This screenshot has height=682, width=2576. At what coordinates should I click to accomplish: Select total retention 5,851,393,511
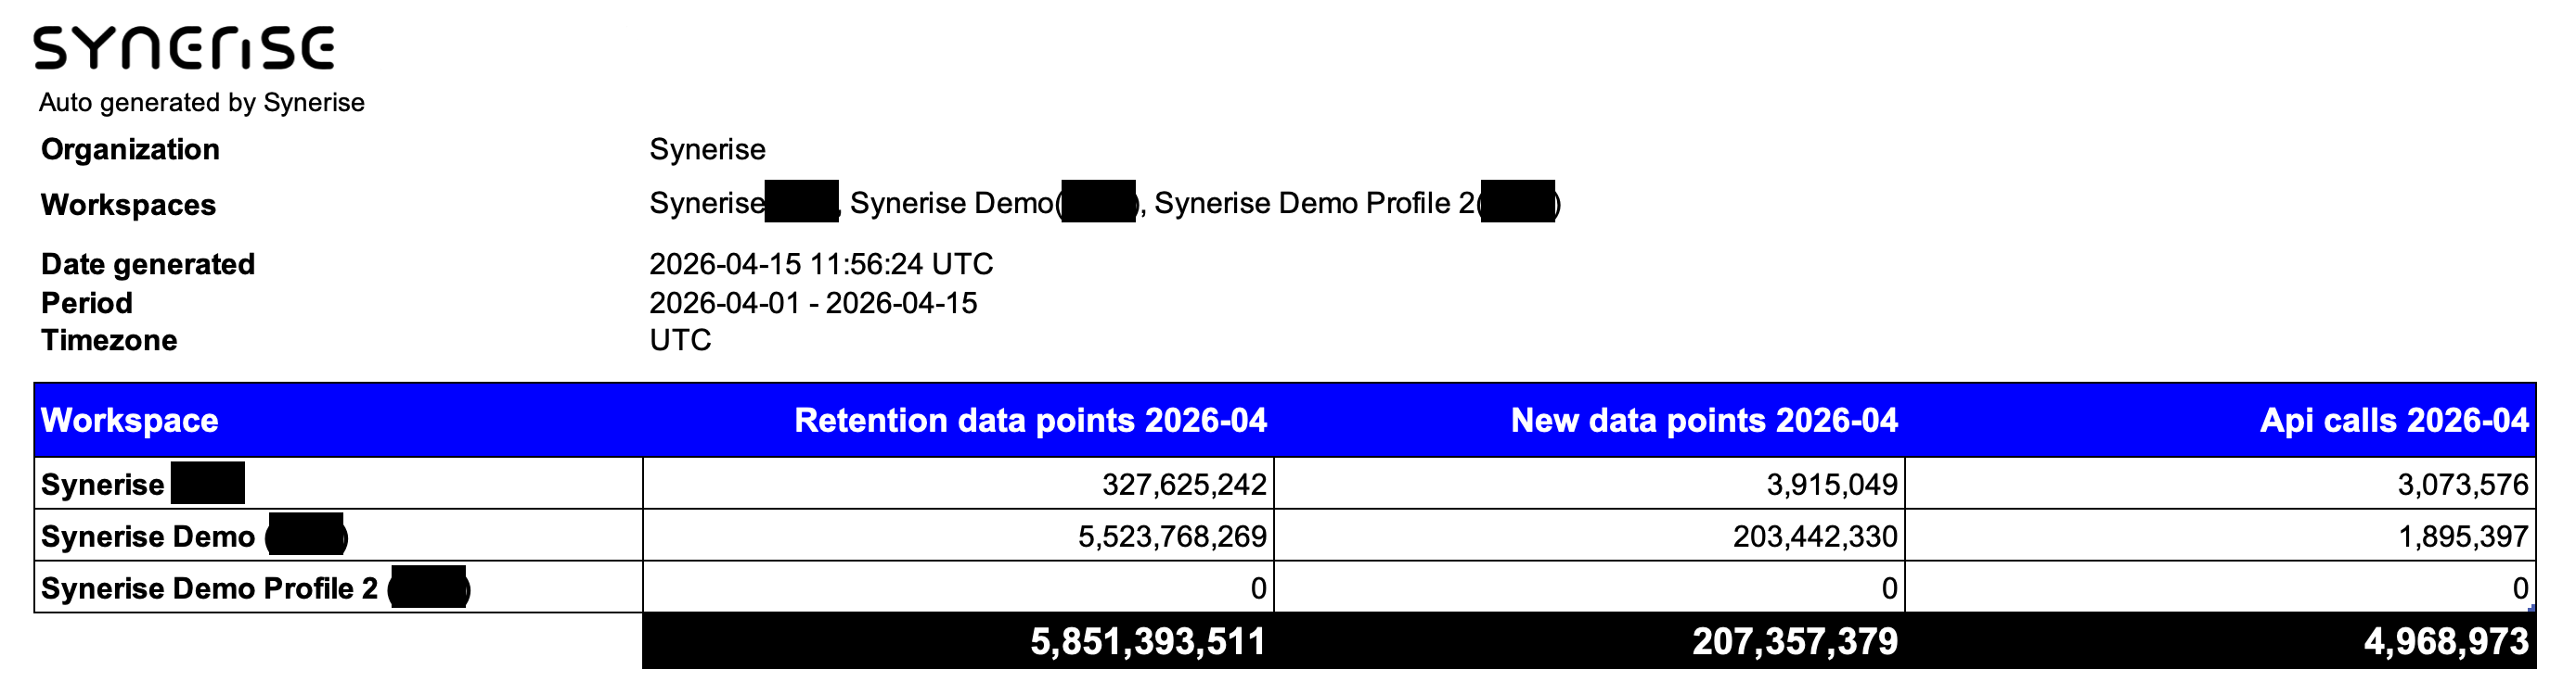(1148, 641)
